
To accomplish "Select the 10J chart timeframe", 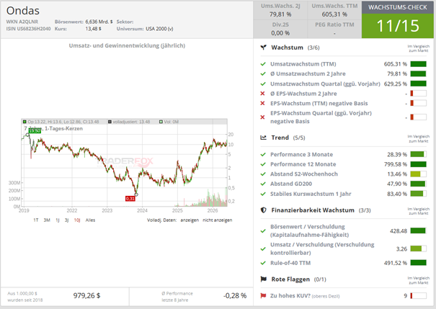I will pyautogui.click(x=77, y=220).
